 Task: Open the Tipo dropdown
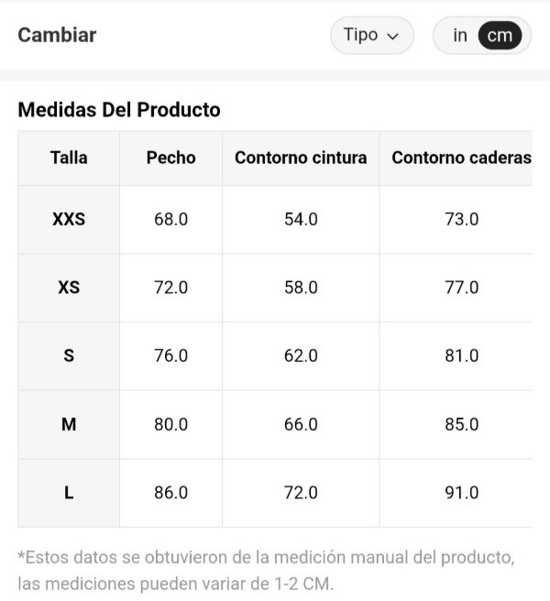tap(371, 36)
